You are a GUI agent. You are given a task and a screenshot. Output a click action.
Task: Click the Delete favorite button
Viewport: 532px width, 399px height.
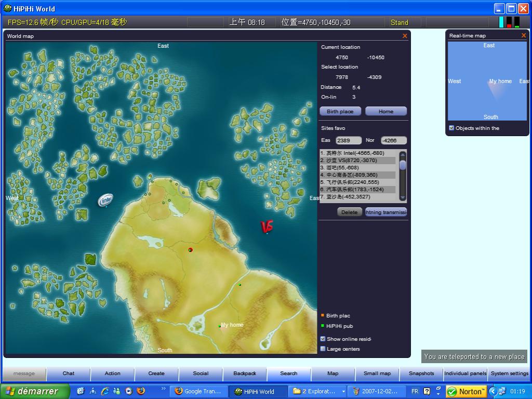tap(350, 212)
